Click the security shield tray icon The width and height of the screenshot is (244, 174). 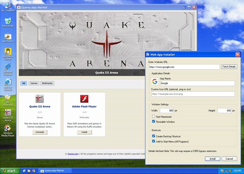(x=230, y=171)
